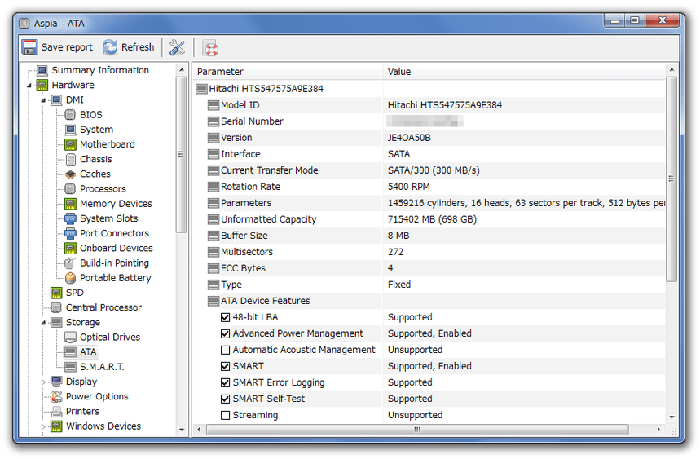
Task: Click the details vertical scrollbar thumb
Action: (671, 179)
